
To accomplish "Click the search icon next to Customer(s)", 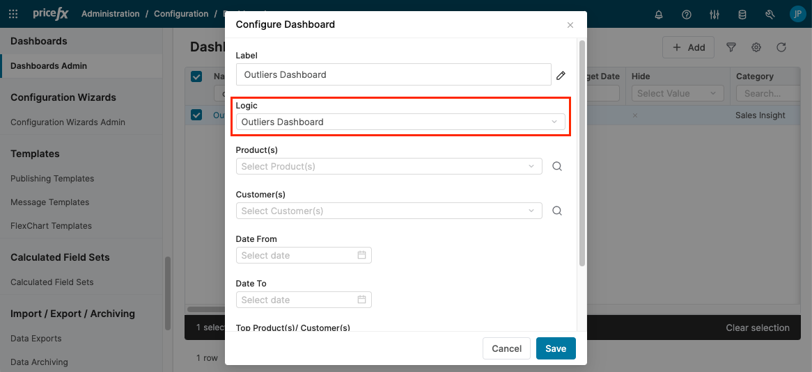I will tap(557, 211).
